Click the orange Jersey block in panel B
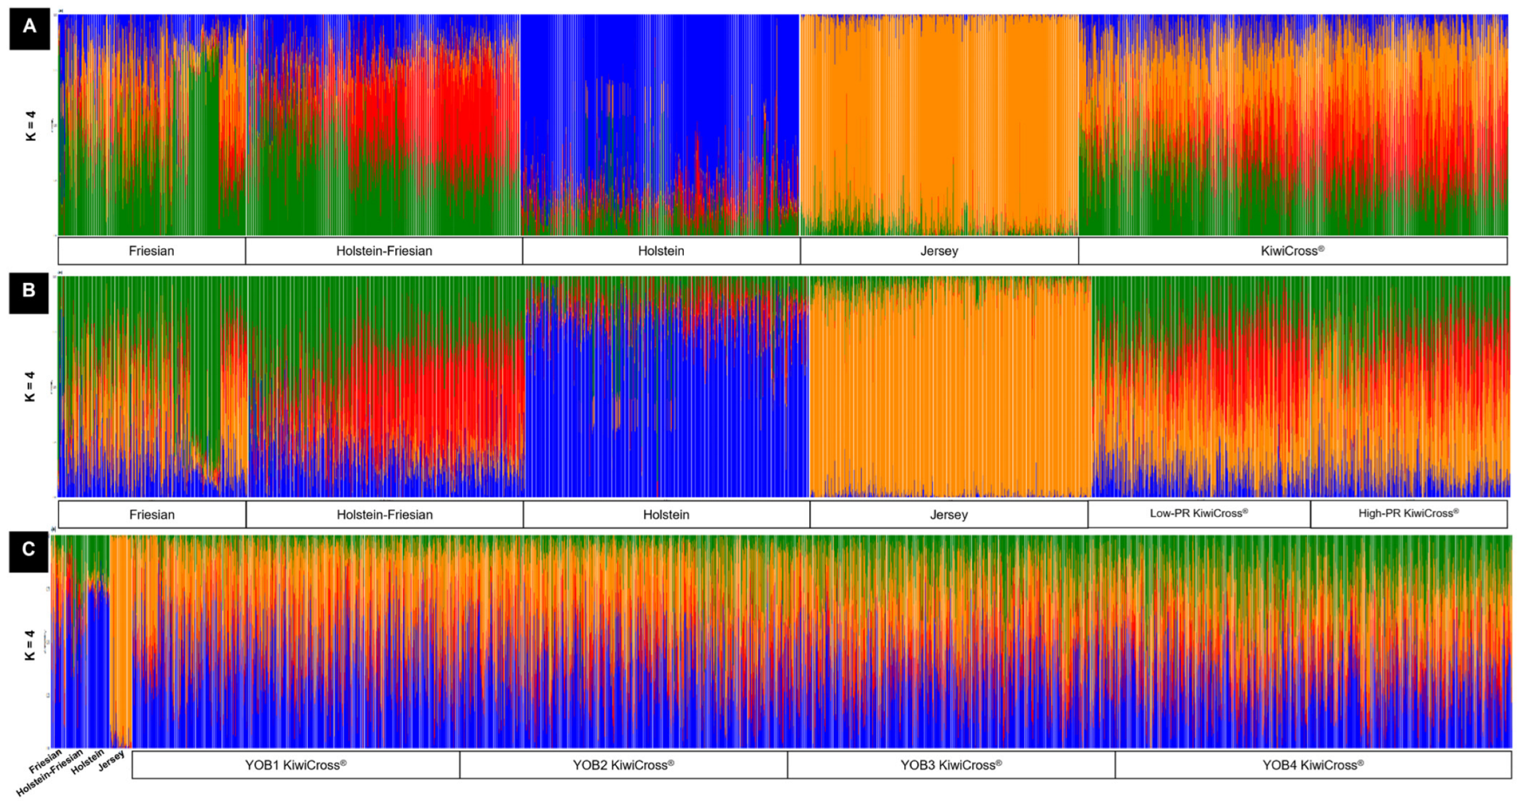The width and height of the screenshot is (1522, 806). [950, 388]
